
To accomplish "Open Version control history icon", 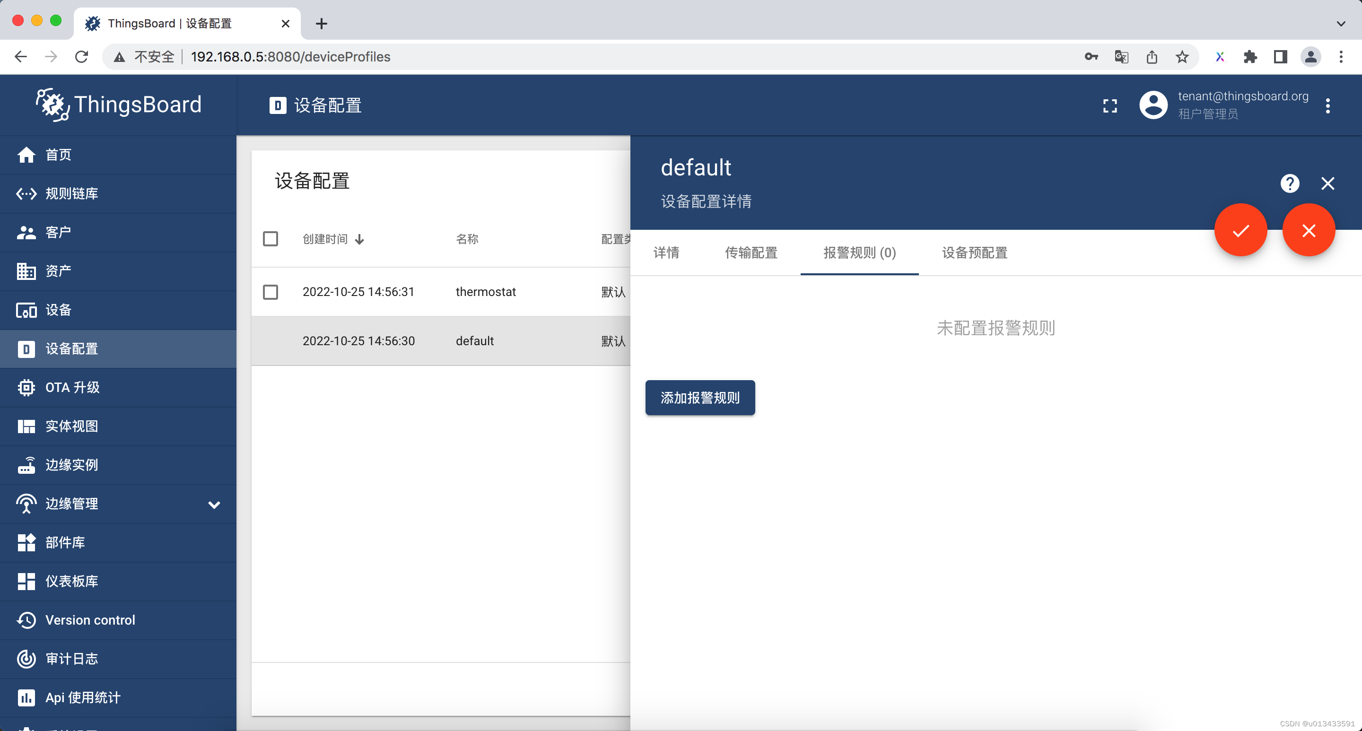I will tap(26, 620).
